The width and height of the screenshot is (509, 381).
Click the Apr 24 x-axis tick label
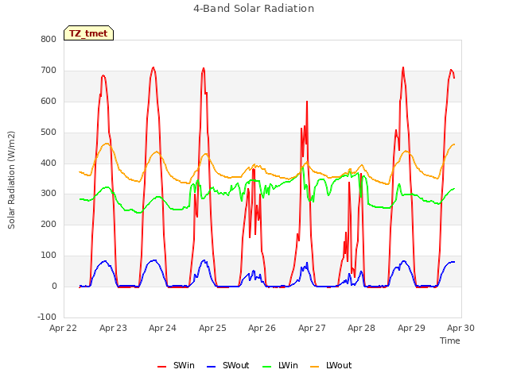162,328
